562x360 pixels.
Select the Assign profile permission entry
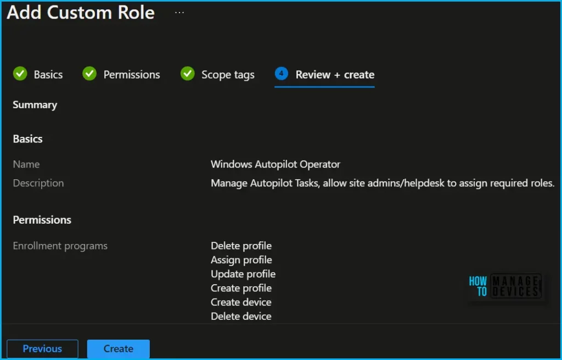(x=241, y=260)
